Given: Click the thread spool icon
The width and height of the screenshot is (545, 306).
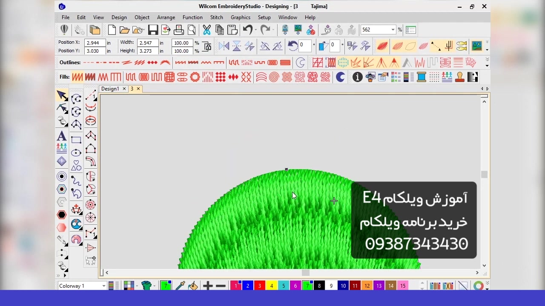Looking at the screenshot, I should 422,77.
